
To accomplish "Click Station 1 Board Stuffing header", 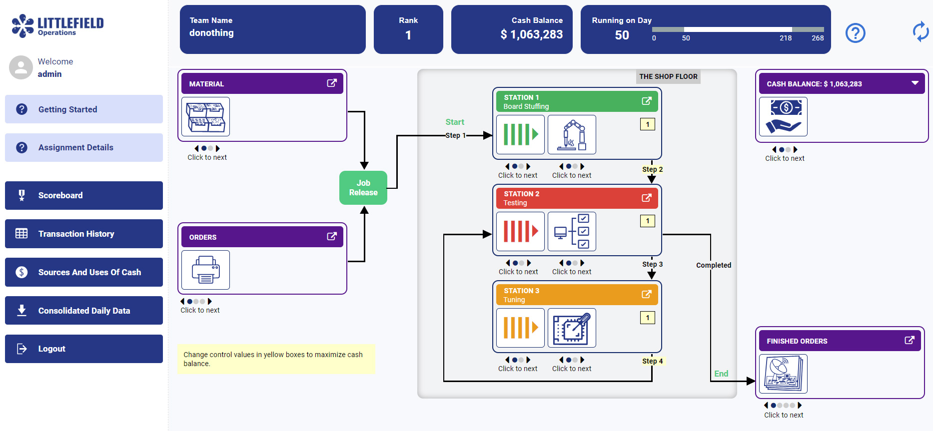I will pos(577,101).
